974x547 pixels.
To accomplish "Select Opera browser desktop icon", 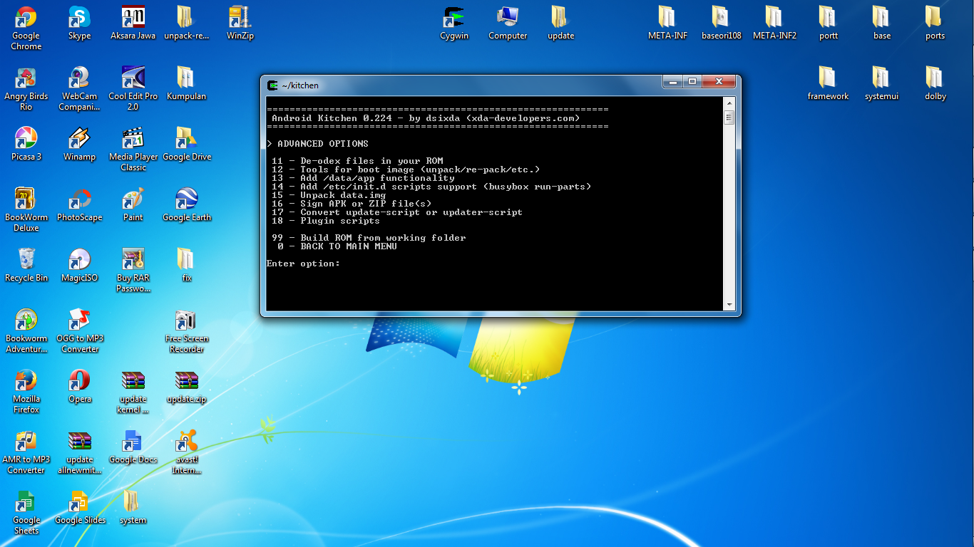I will tap(80, 386).
